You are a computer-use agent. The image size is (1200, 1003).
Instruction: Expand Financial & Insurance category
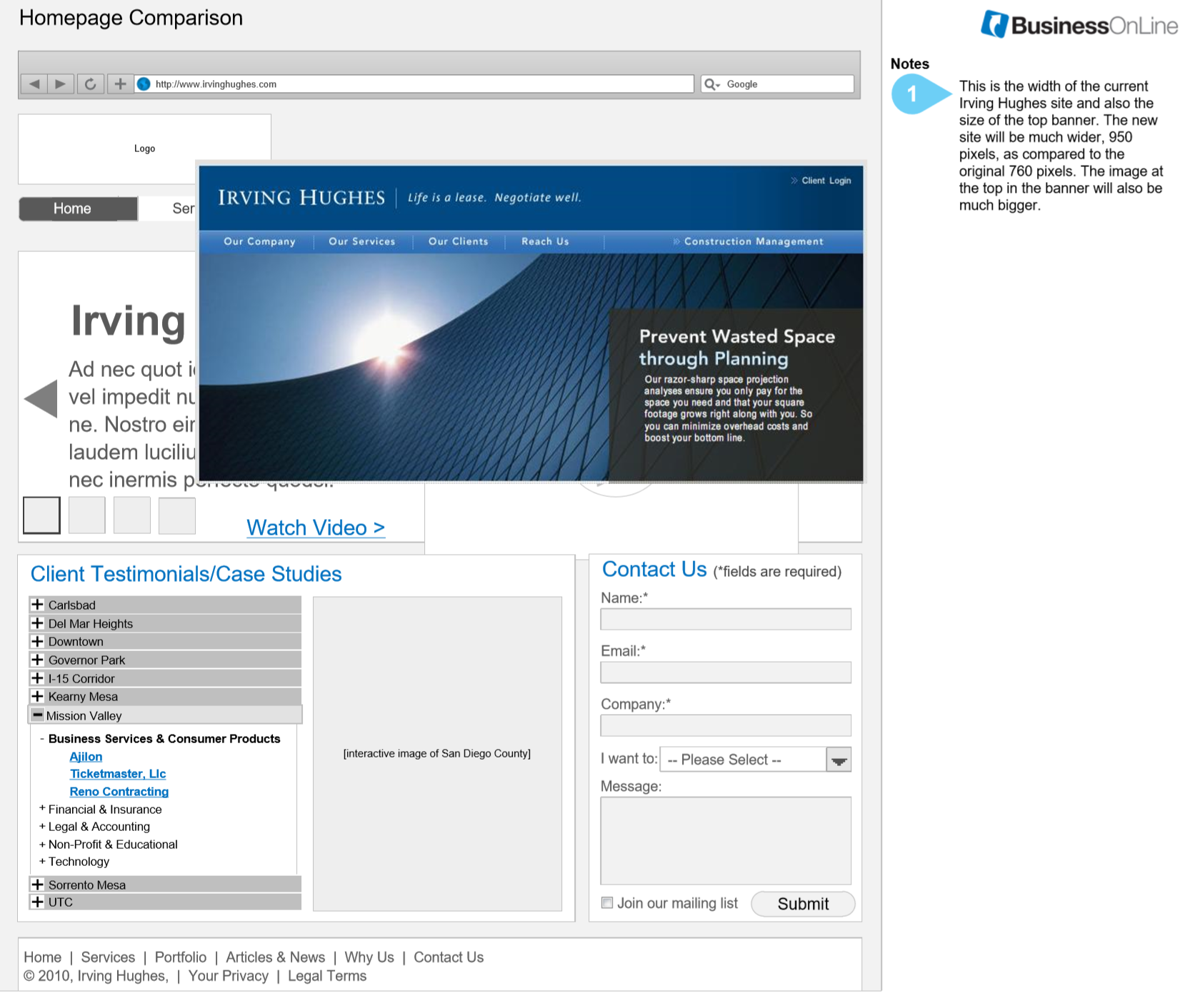[x=101, y=810]
